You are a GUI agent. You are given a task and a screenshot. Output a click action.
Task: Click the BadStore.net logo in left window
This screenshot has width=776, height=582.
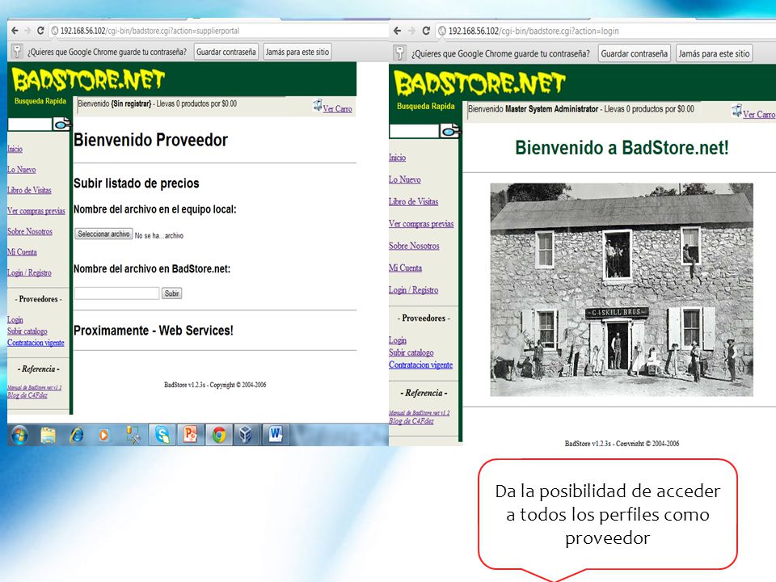point(89,80)
